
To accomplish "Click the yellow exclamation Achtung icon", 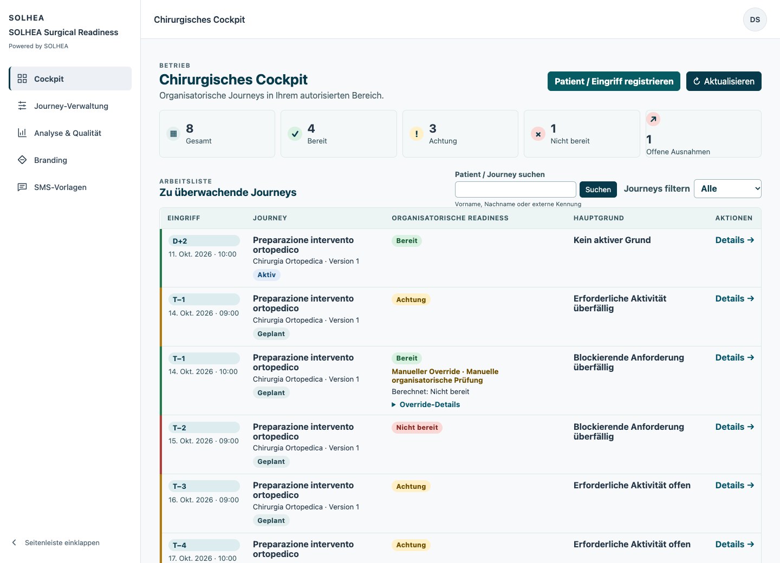I will pos(417,134).
